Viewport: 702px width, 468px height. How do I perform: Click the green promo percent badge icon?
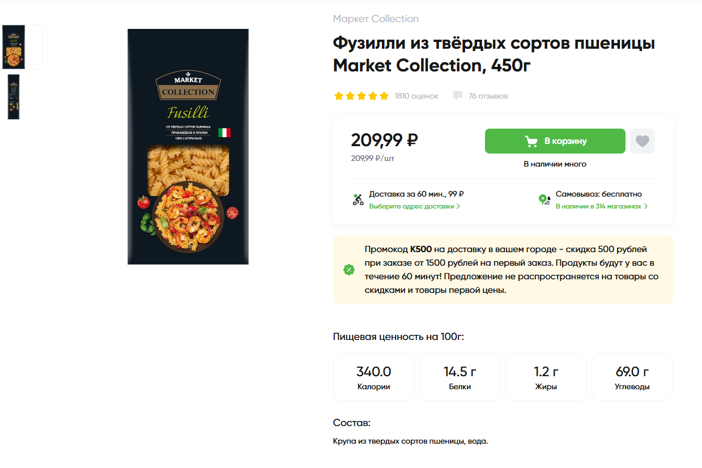pos(349,270)
